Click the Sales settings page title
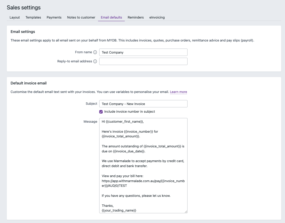This screenshot has height=223, width=285. click(23, 7)
